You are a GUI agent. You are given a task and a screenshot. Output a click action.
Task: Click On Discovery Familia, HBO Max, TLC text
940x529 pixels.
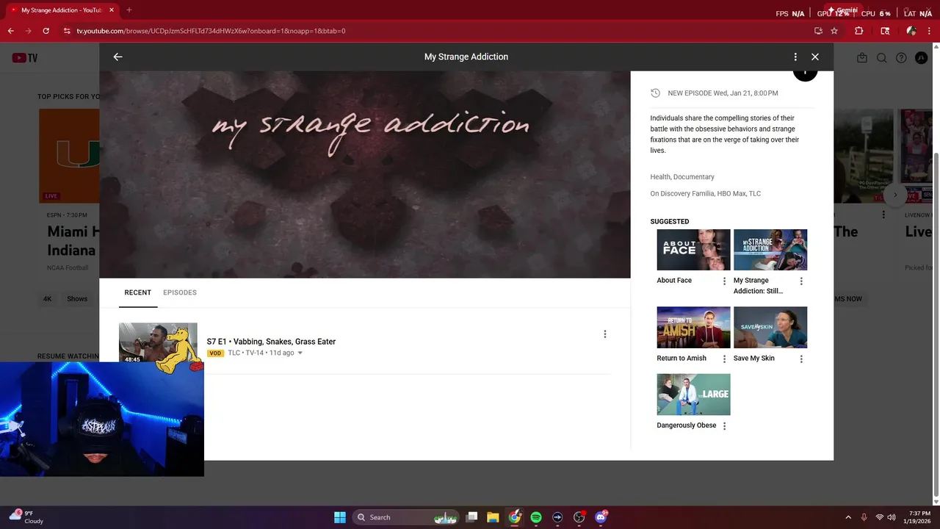706,194
